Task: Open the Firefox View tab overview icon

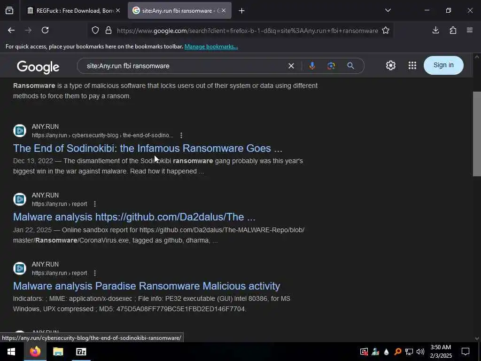Action: pos(9,11)
